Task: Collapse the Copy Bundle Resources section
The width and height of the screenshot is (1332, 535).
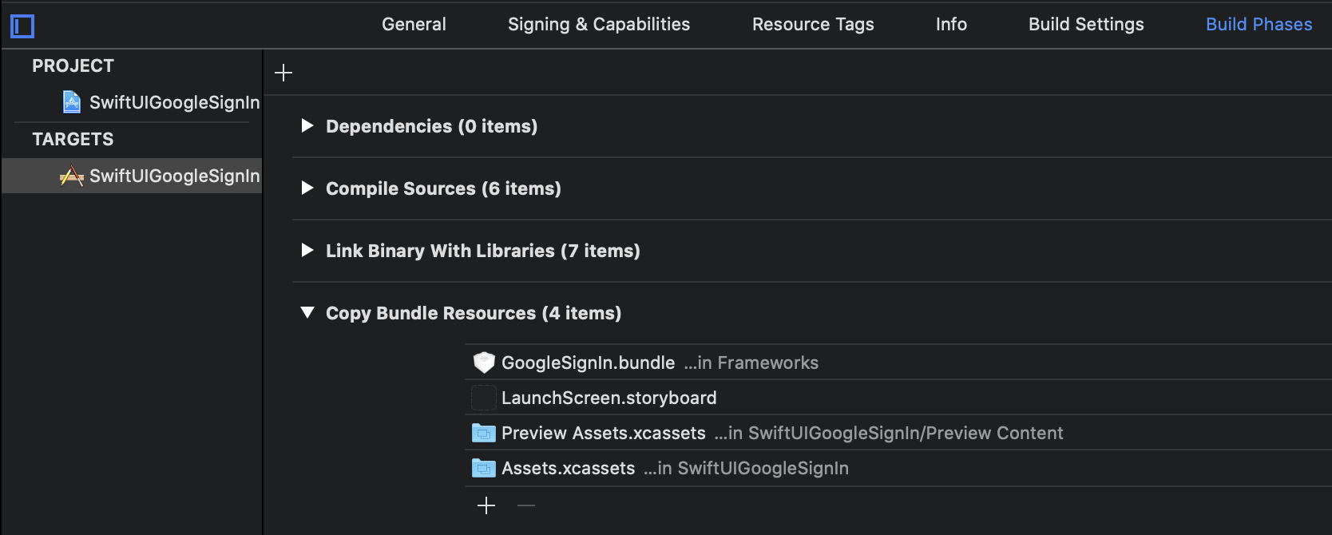Action: pyautogui.click(x=307, y=313)
